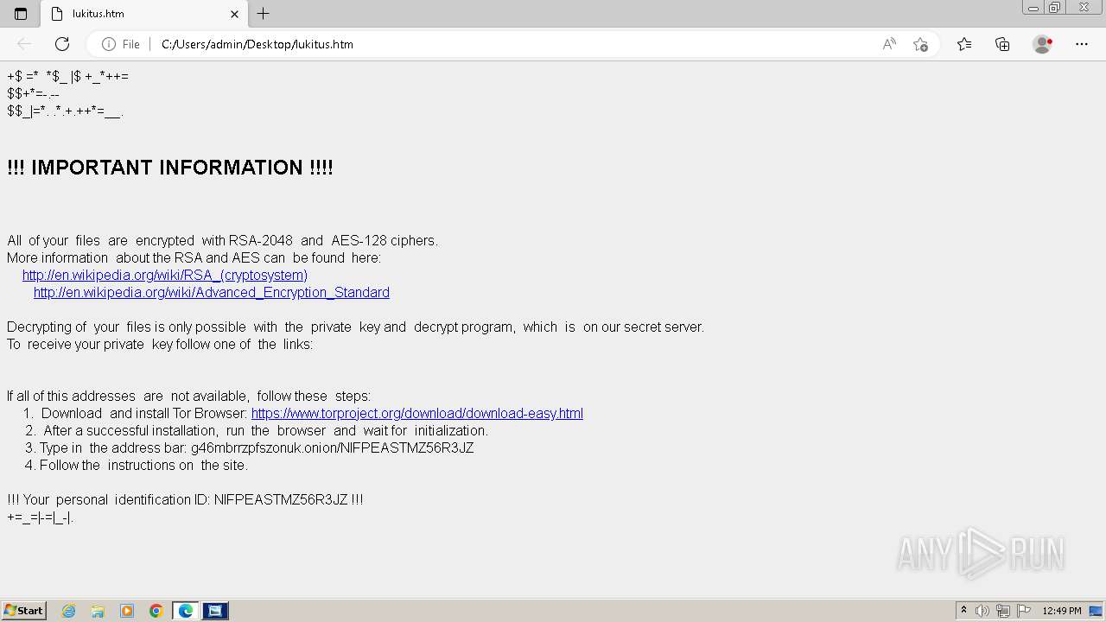Restore down the Edge window
The height and width of the screenshot is (622, 1106).
tap(1055, 8)
